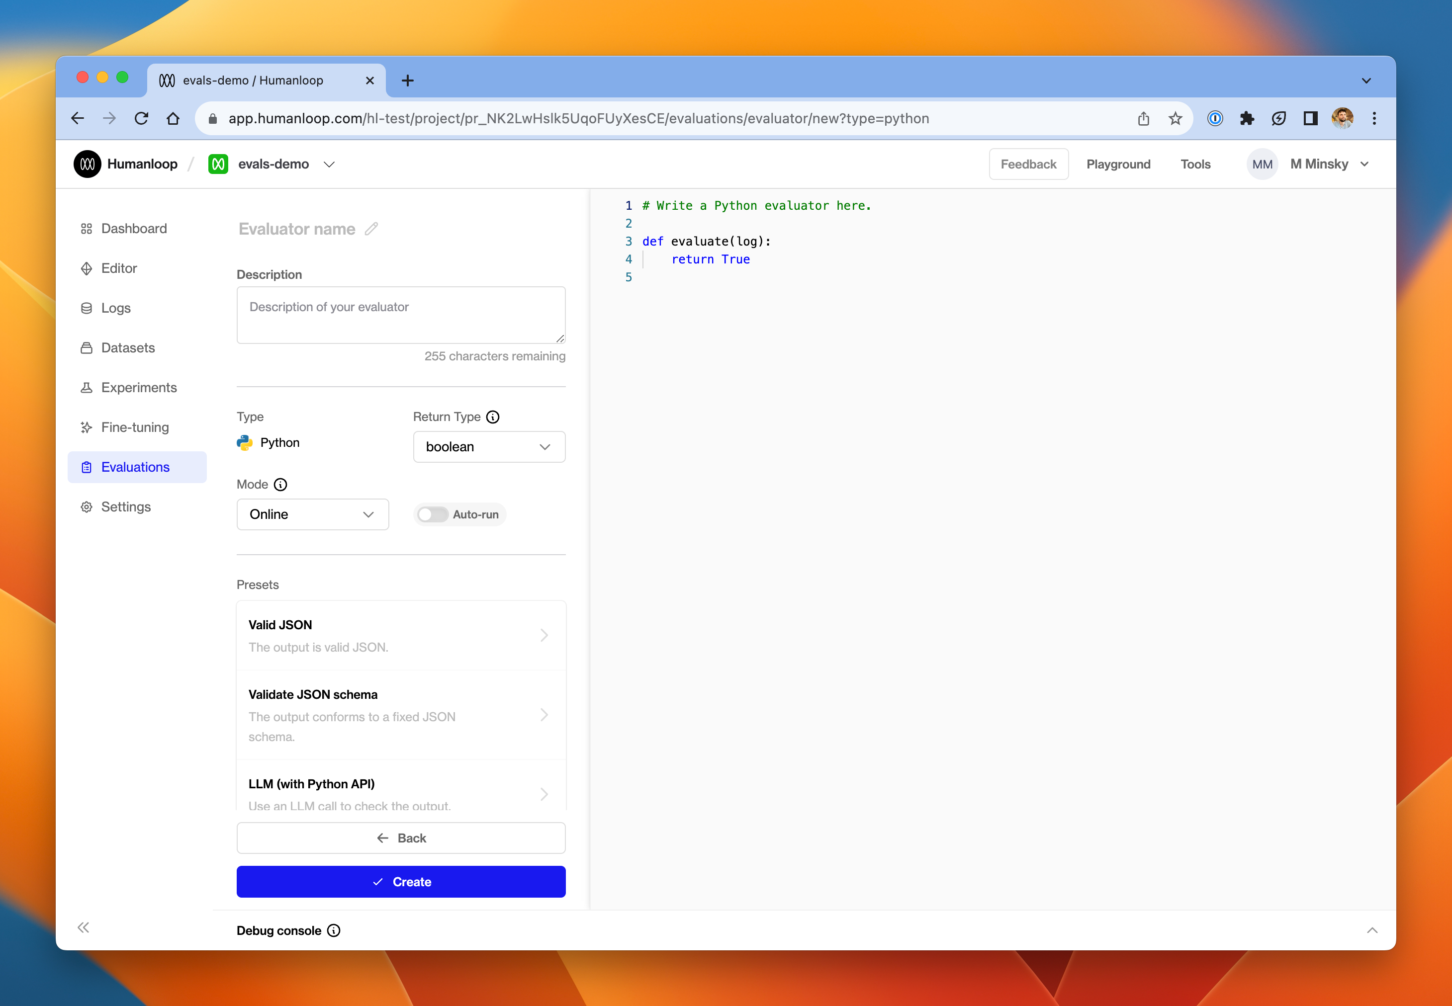Toggle the browser side panel icon
The image size is (1452, 1006).
1310,118
